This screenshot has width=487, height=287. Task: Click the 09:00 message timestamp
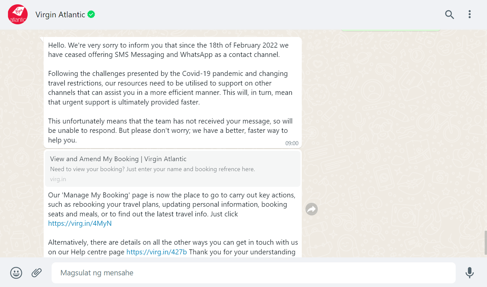(292, 143)
